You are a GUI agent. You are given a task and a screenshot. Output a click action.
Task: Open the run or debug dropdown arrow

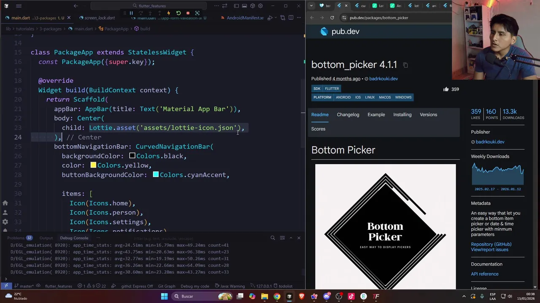pyautogui.click(x=276, y=18)
